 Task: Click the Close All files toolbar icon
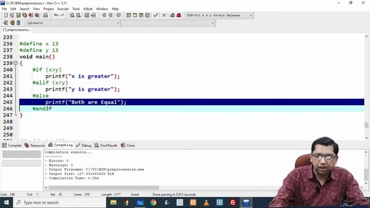pyautogui.click(x=37, y=16)
